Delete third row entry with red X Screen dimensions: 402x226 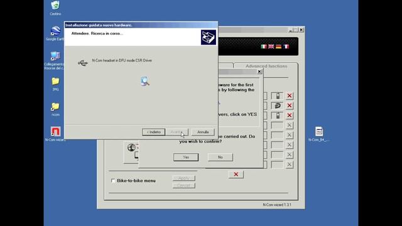click(290, 116)
